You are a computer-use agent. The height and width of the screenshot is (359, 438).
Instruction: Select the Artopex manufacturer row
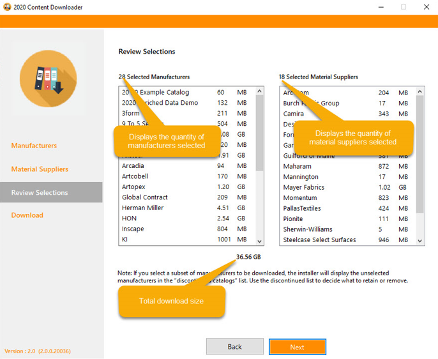click(x=188, y=187)
